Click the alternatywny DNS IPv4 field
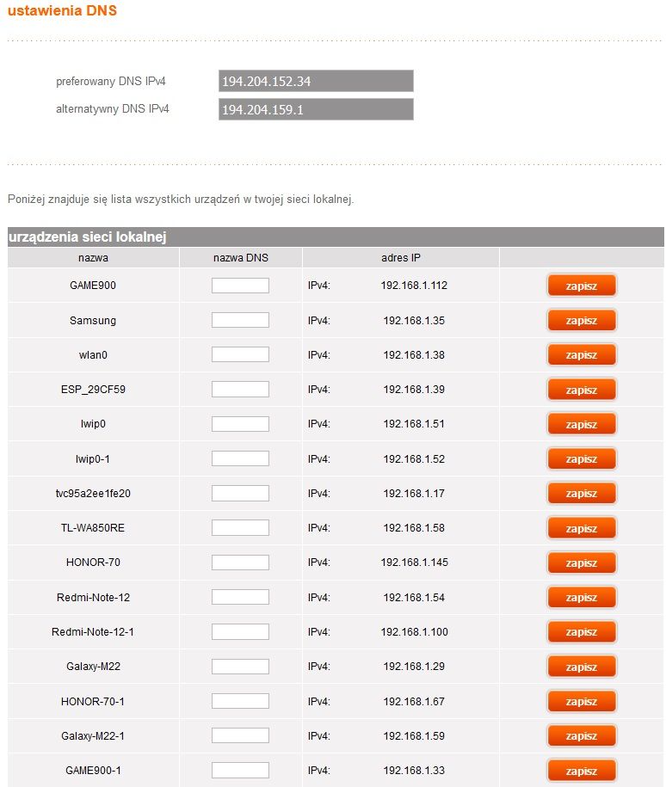Screen dimensions: 666x787 316,109
